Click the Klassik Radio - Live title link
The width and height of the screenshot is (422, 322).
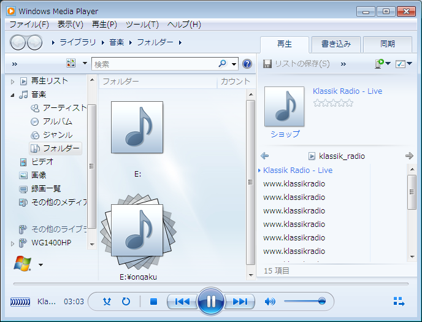point(347,91)
